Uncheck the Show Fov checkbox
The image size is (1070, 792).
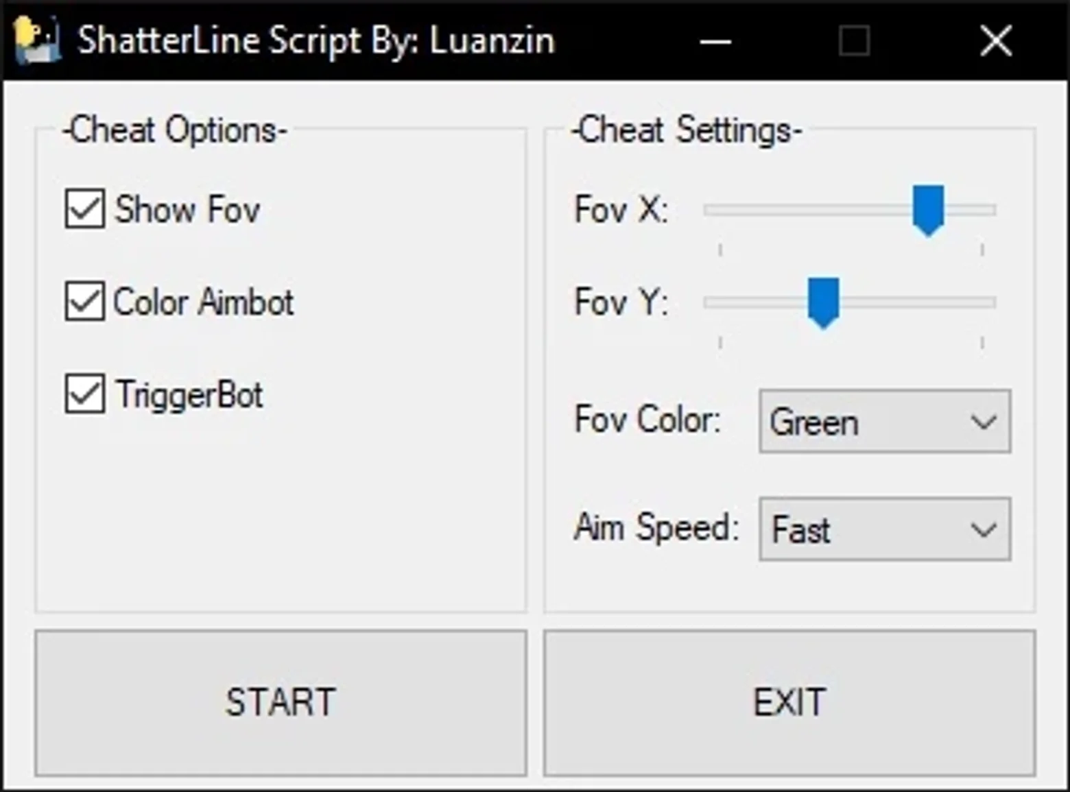pos(85,208)
